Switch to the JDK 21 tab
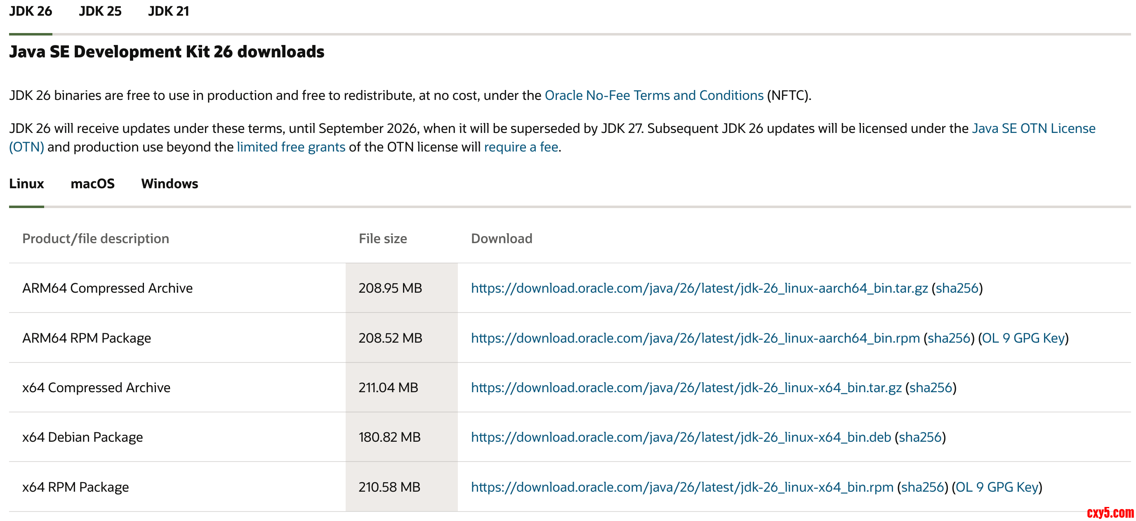 [168, 11]
